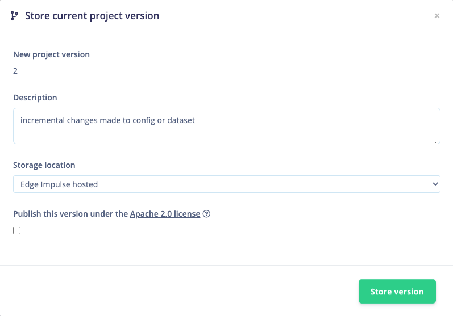Select the "Edge Impulse hosted" text in the selector

click(x=59, y=184)
